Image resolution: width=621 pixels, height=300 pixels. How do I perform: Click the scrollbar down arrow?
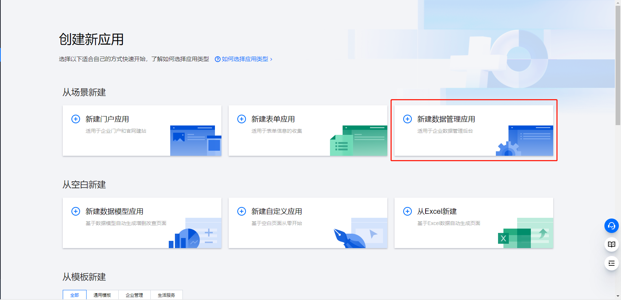[x=618, y=297]
